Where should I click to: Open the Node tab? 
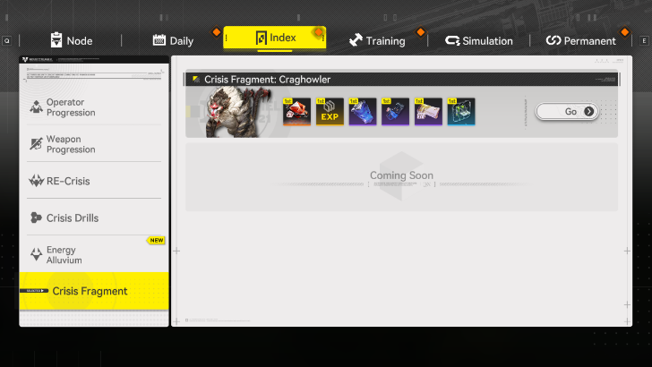(71, 41)
